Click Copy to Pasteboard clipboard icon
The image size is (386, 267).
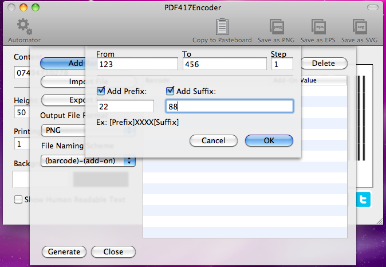tap(222, 26)
